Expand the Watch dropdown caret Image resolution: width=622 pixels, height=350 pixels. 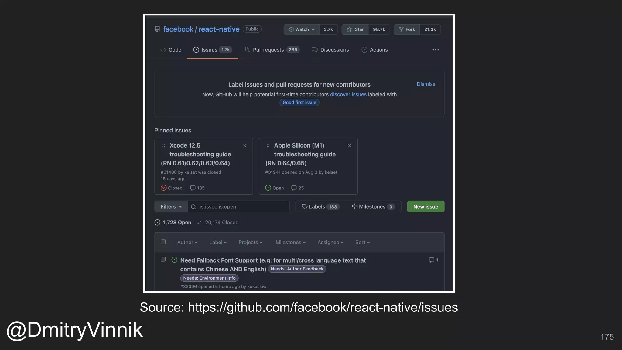313,30
